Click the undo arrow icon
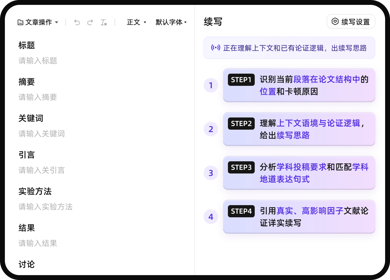The height and width of the screenshot is (280, 390). pyautogui.click(x=77, y=22)
